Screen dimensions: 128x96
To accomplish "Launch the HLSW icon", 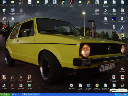I will [122, 77].
